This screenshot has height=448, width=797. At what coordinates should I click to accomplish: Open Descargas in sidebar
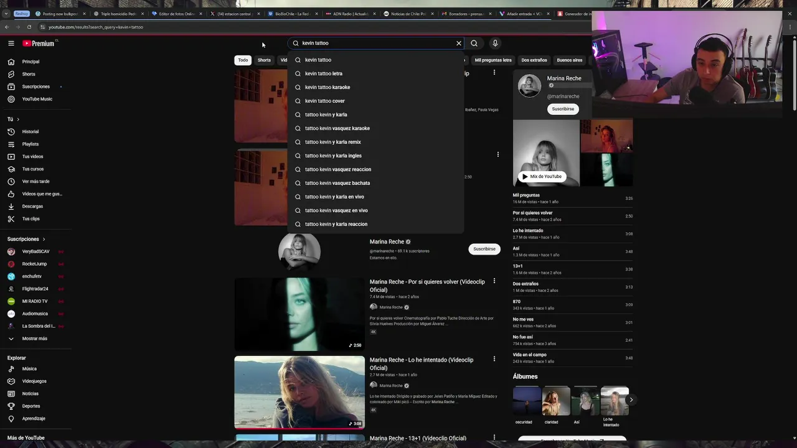[x=32, y=206]
